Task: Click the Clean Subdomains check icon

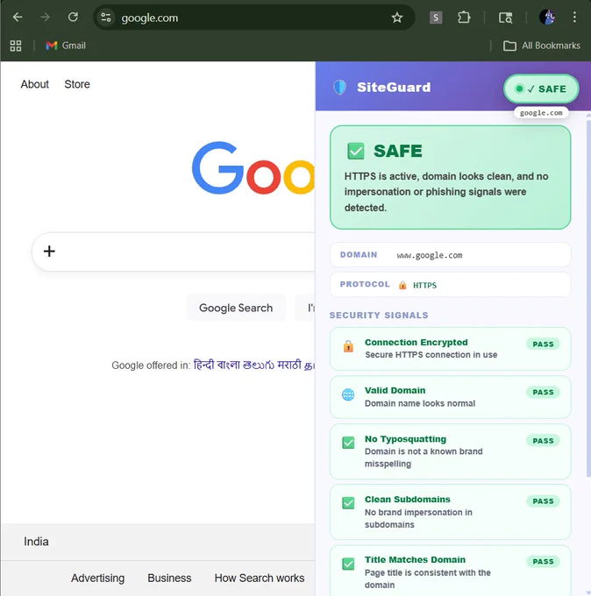Action: click(348, 503)
